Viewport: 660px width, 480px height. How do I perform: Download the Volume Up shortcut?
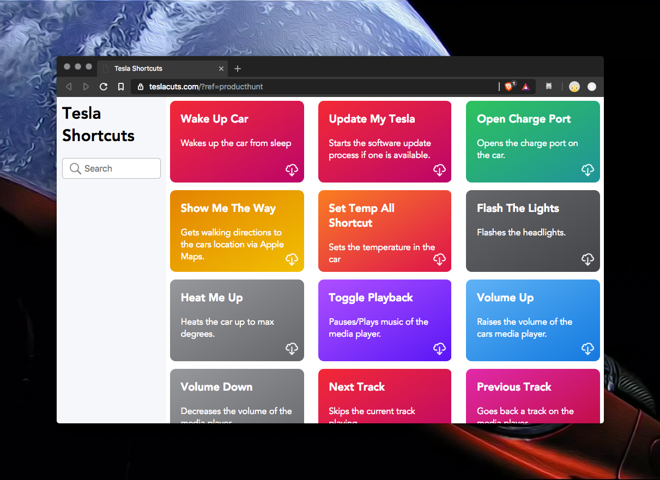click(588, 349)
